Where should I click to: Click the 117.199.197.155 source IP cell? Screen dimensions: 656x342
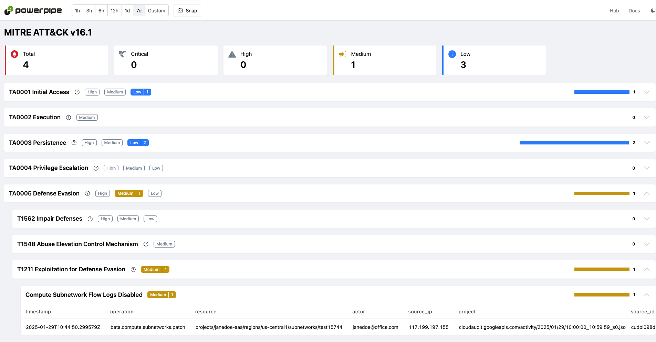[429, 327]
